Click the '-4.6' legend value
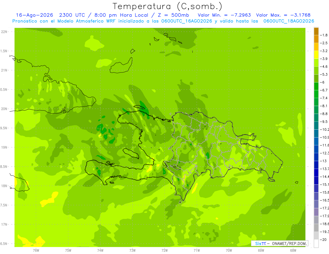Screen dimensions: 329x254 [324, 67]
